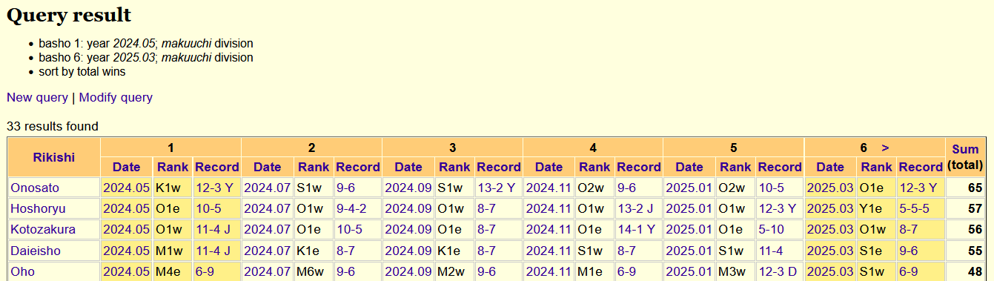Sort by basho 2 Date header

point(267,167)
